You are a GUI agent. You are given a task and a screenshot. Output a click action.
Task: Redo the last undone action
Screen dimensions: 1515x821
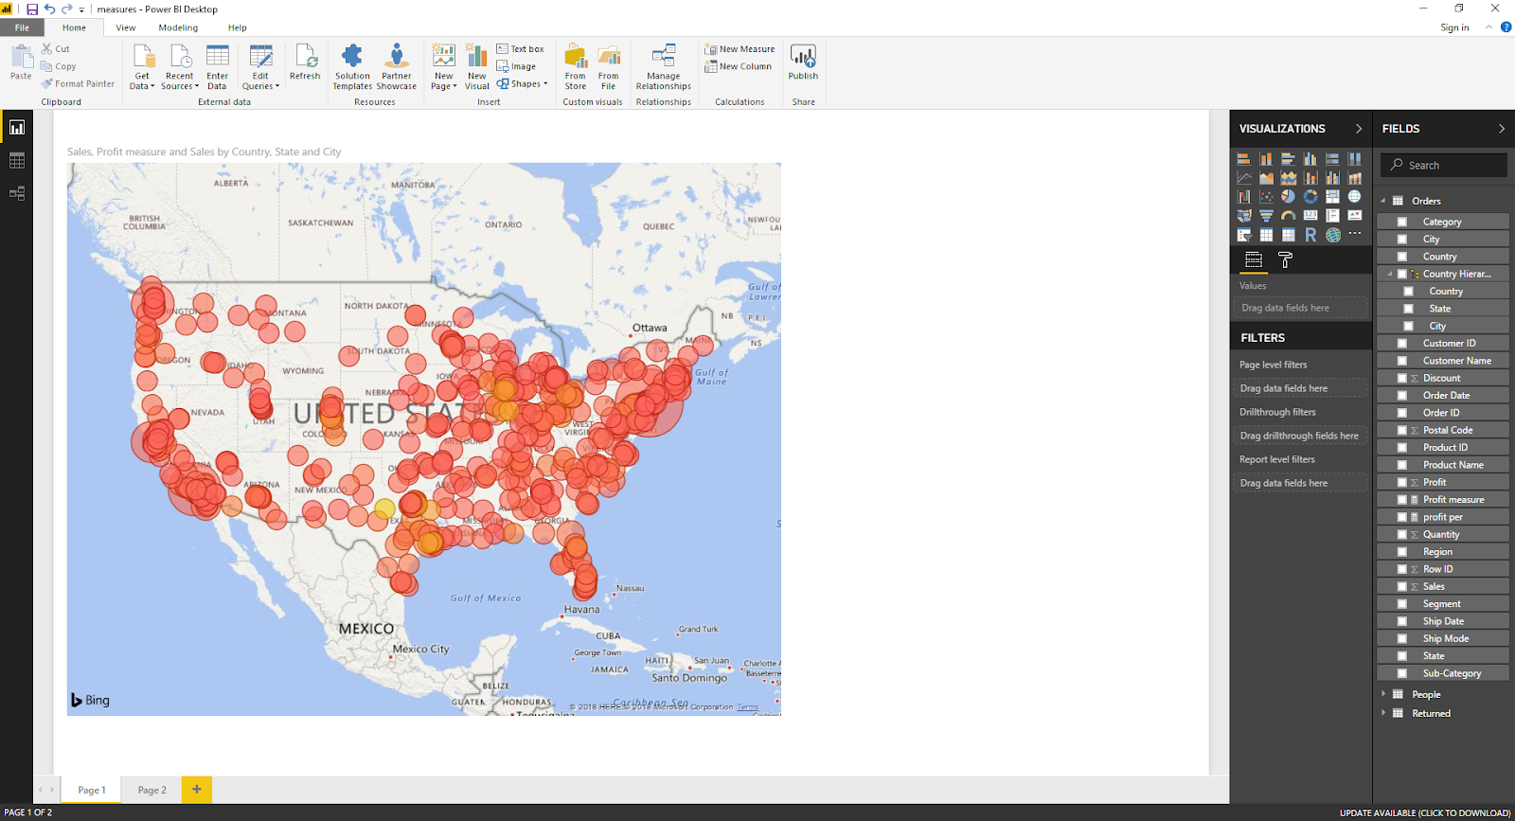pos(66,9)
